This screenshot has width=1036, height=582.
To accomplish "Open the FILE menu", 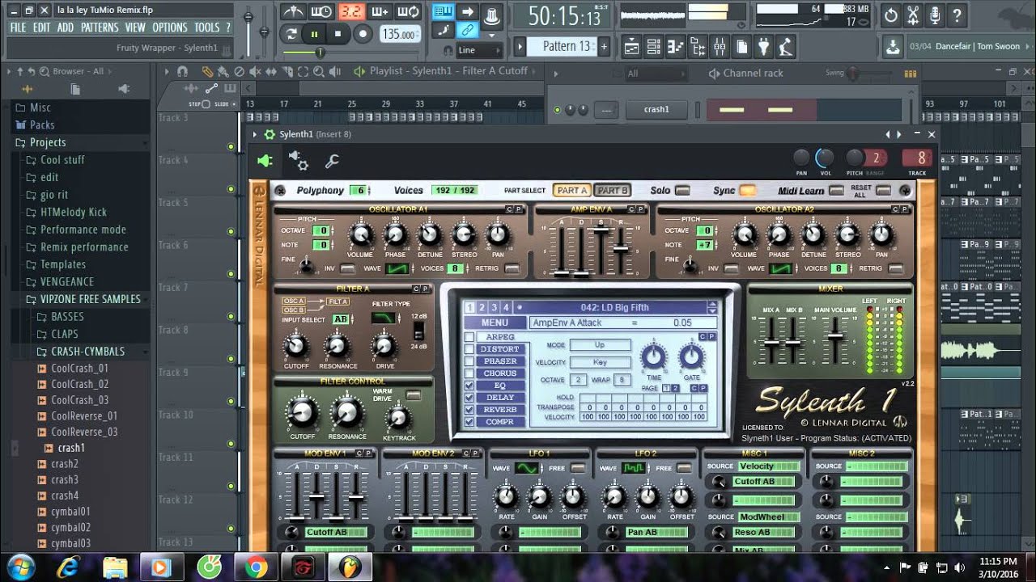I will pyautogui.click(x=18, y=27).
